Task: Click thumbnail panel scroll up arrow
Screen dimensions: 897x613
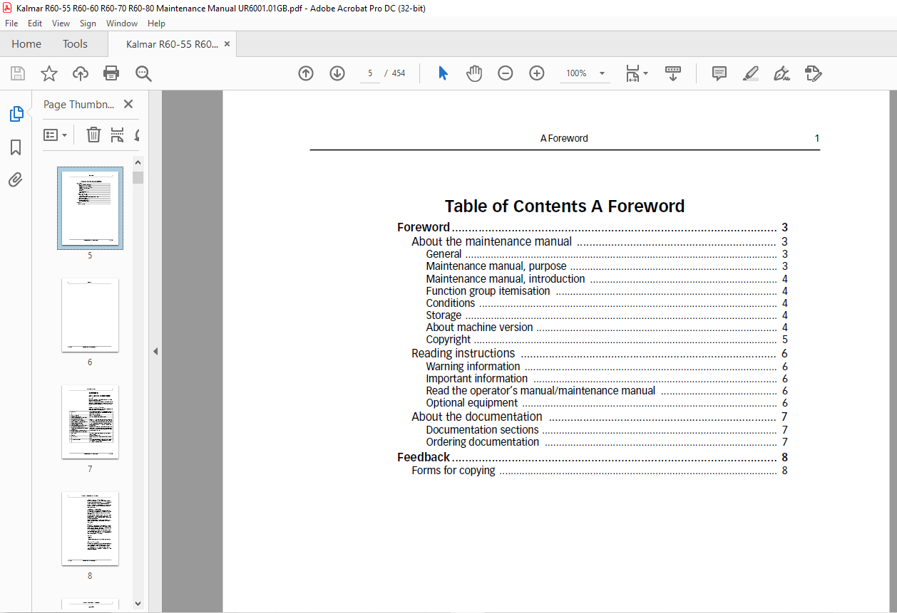Action: click(x=138, y=162)
